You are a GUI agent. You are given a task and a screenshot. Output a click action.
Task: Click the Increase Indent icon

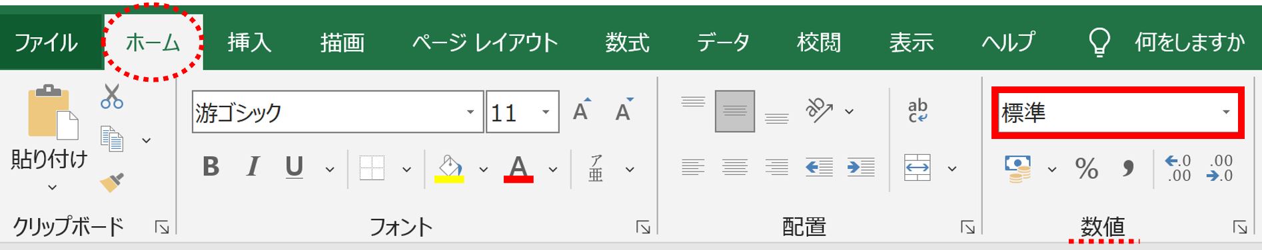pos(861,167)
